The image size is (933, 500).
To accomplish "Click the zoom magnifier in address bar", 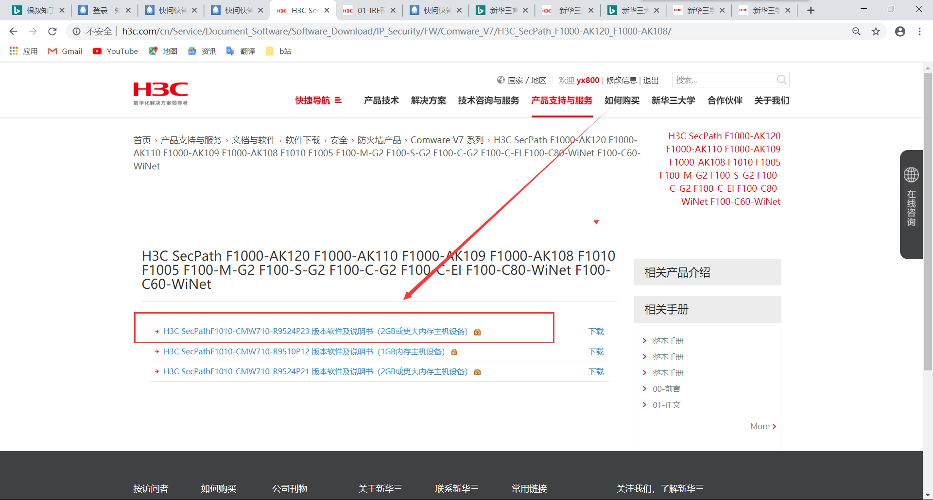I will 856,32.
